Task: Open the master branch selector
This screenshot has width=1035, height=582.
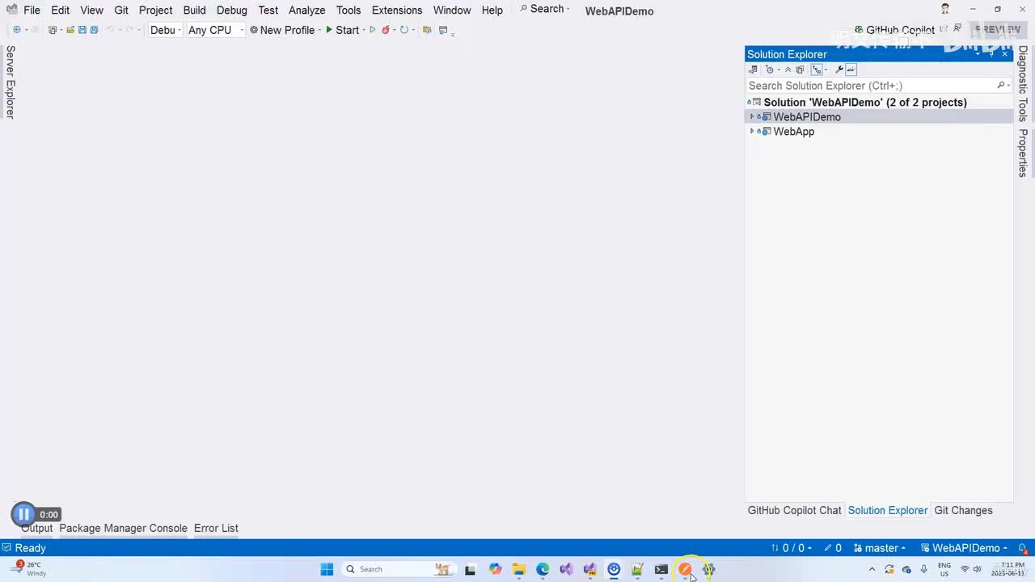Action: coord(880,548)
